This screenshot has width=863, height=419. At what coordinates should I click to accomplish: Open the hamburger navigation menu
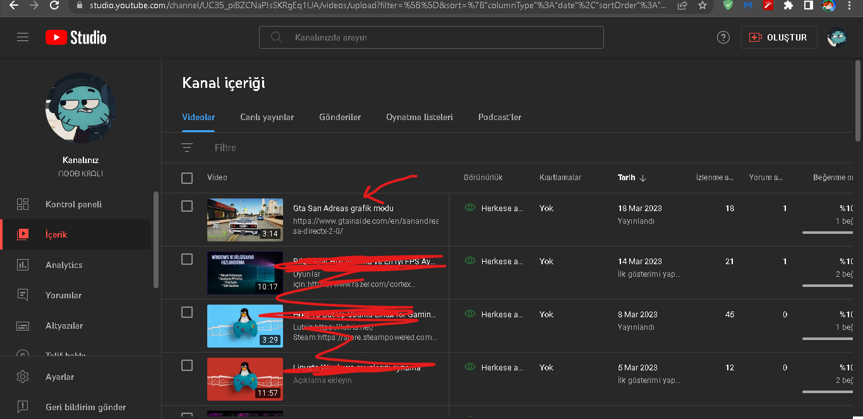[23, 37]
